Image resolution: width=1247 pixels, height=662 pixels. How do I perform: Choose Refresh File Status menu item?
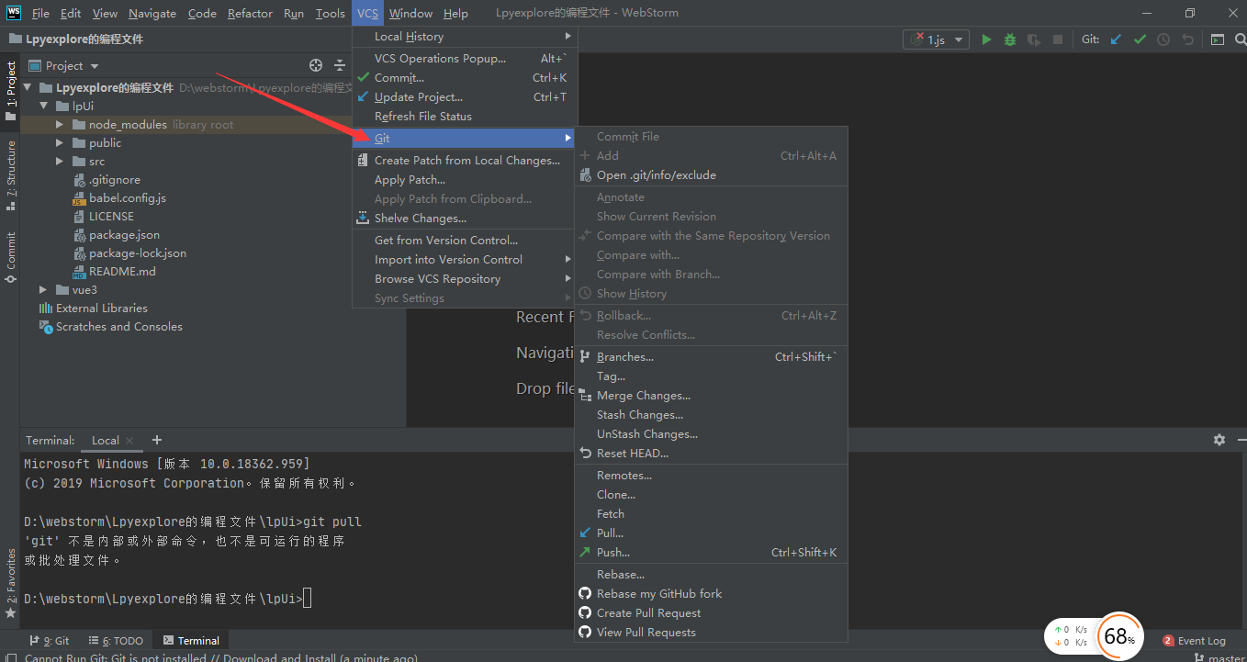click(x=464, y=117)
